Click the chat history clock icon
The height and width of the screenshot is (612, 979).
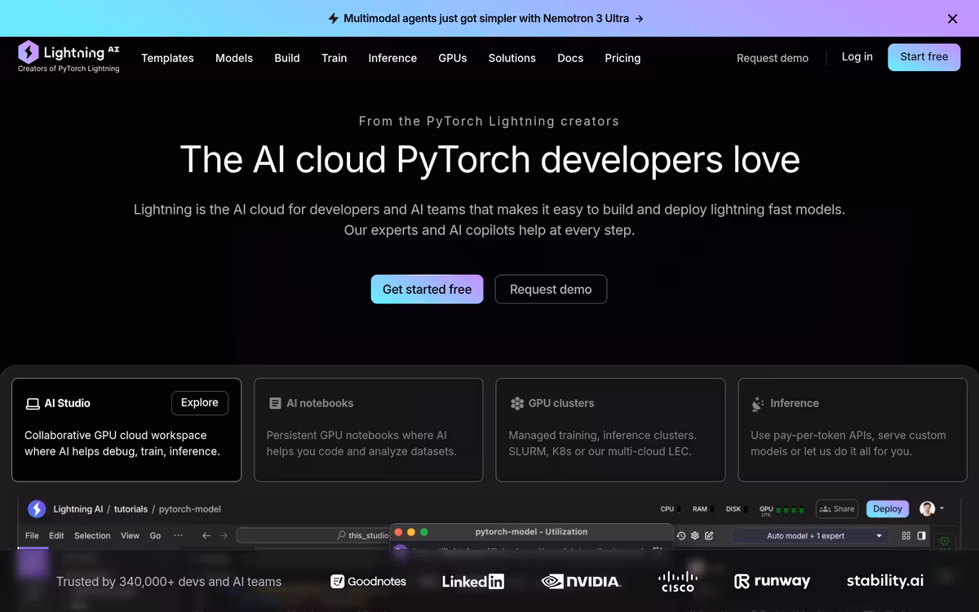[681, 536]
